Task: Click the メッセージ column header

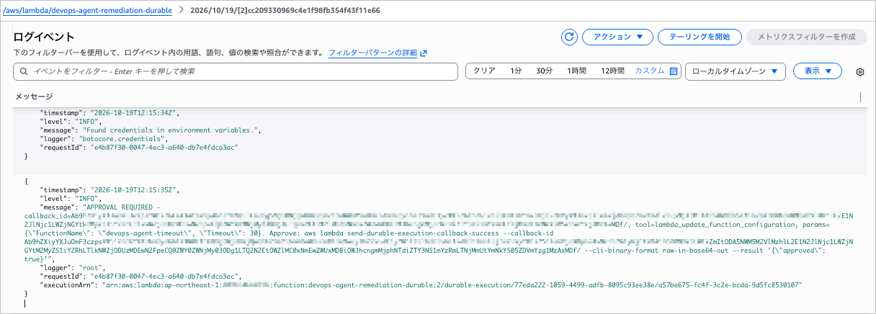Action: [x=34, y=97]
